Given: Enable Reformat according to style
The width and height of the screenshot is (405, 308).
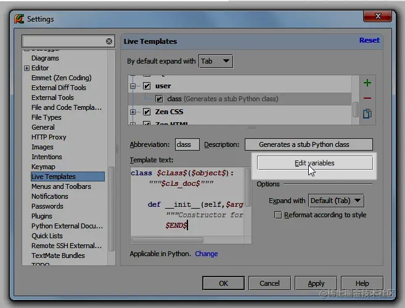Looking at the screenshot, I should pos(278,215).
